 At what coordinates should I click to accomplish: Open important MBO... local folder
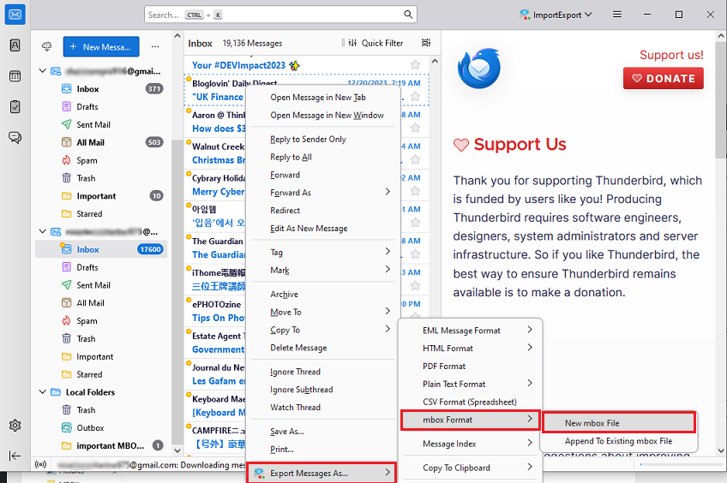click(100, 445)
